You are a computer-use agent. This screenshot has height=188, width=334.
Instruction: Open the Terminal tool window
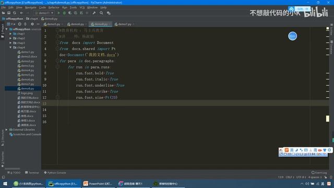(x=32, y=173)
